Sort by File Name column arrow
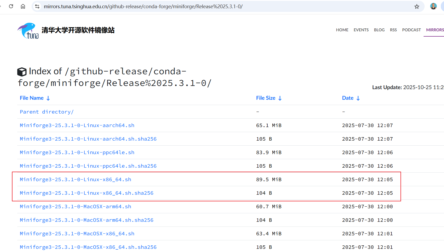444x252 pixels. click(48, 98)
